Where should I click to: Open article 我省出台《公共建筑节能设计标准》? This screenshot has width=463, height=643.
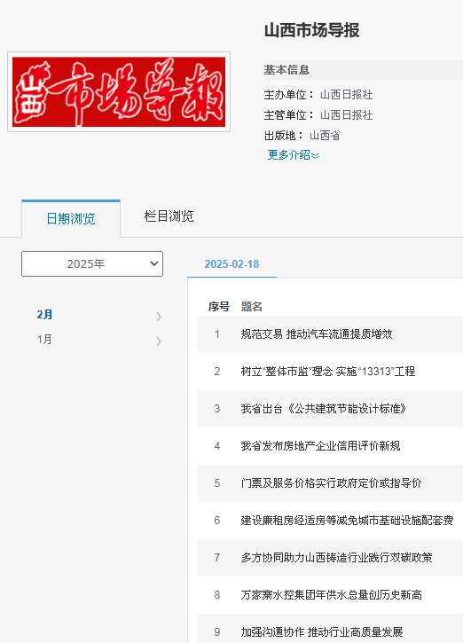[x=324, y=409]
